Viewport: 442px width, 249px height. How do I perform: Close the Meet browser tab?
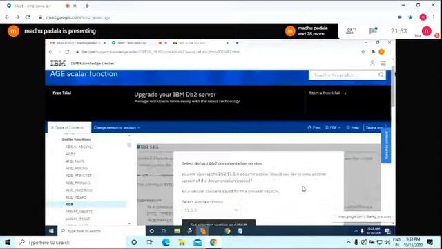pyautogui.click(x=75, y=6)
